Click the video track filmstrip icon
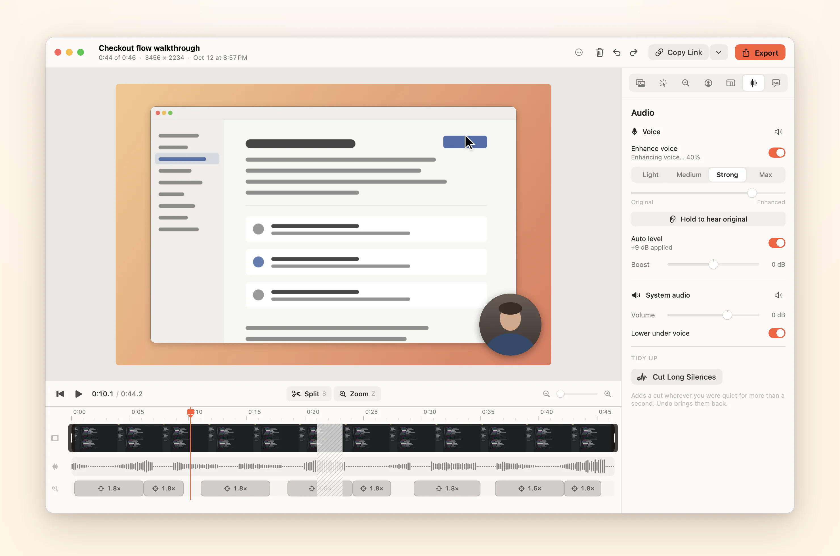 pos(55,438)
